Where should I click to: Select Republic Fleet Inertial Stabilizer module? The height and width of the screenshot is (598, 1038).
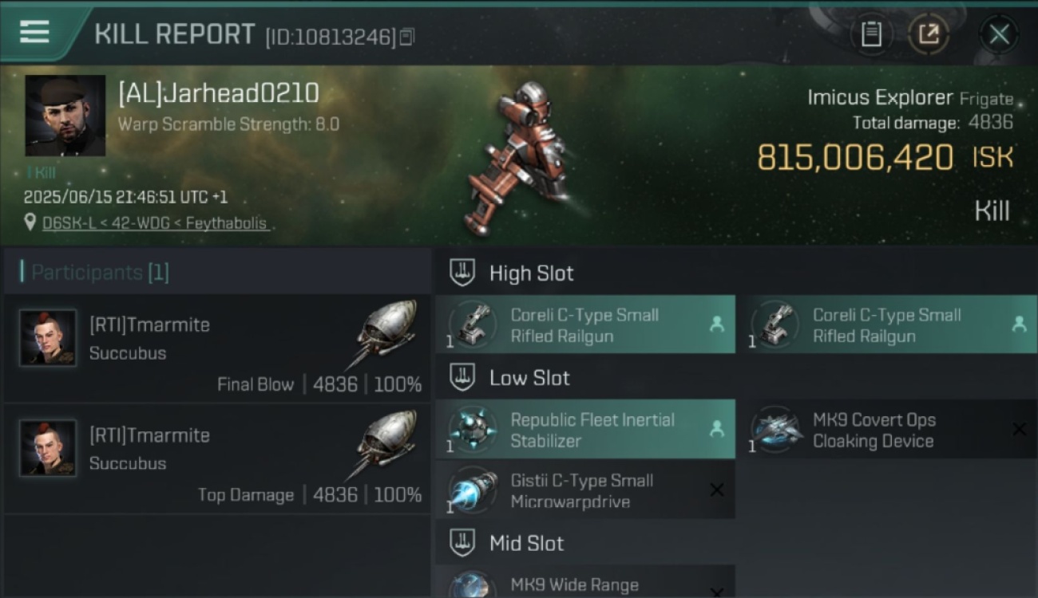coord(585,429)
